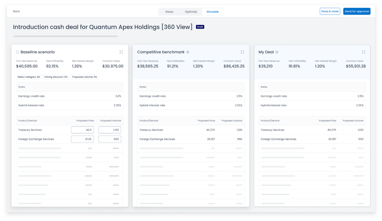Click the Save & close button
Viewport: 382px width, 221px height.
tap(330, 12)
